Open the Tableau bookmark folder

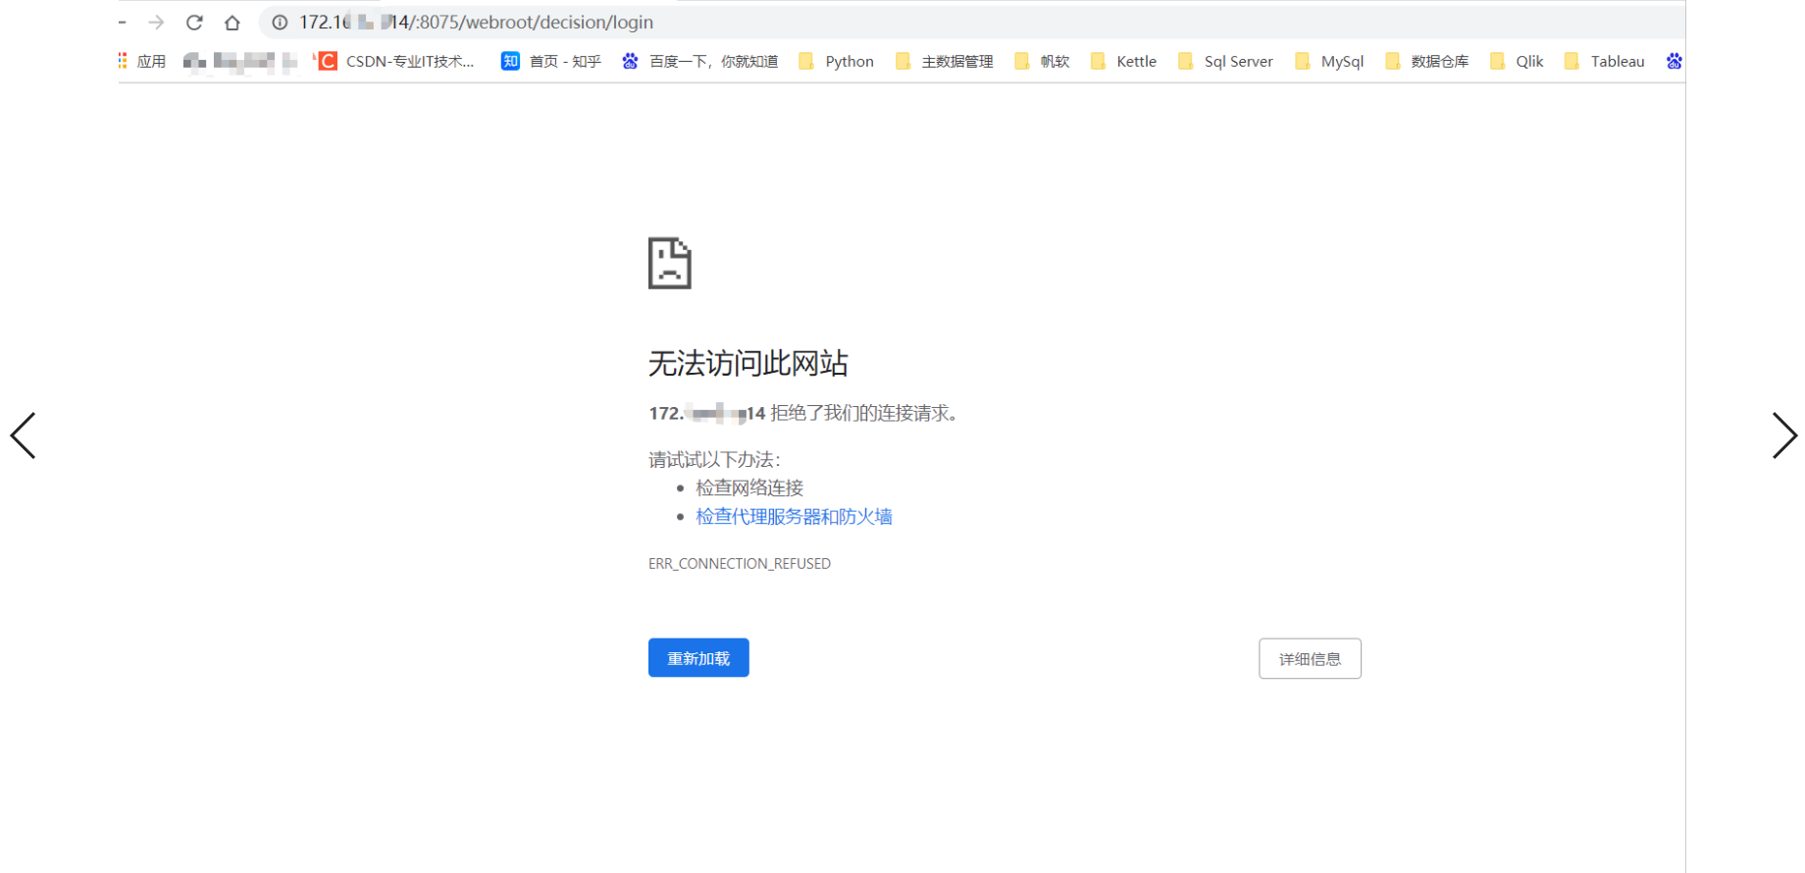[x=1605, y=61]
